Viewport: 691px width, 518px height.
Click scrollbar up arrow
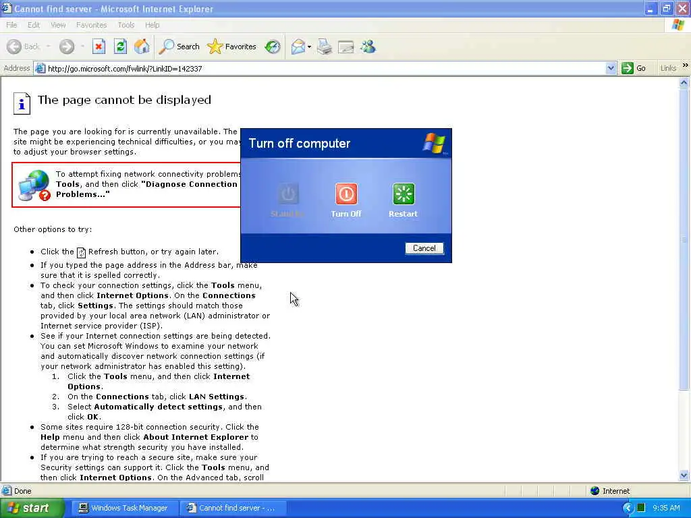click(684, 82)
